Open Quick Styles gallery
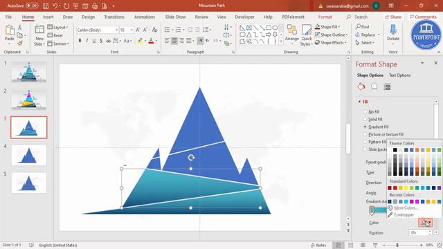Image resolution: width=443 pixels, height=249 pixels. pos(306,35)
